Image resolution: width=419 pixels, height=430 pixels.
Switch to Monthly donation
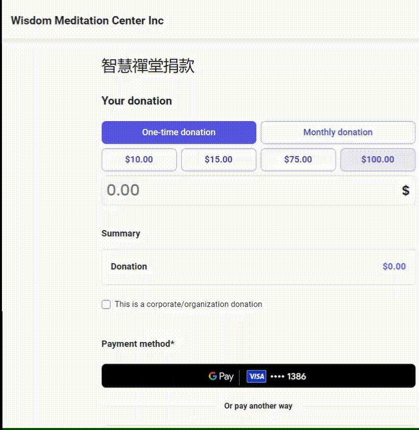(x=338, y=133)
